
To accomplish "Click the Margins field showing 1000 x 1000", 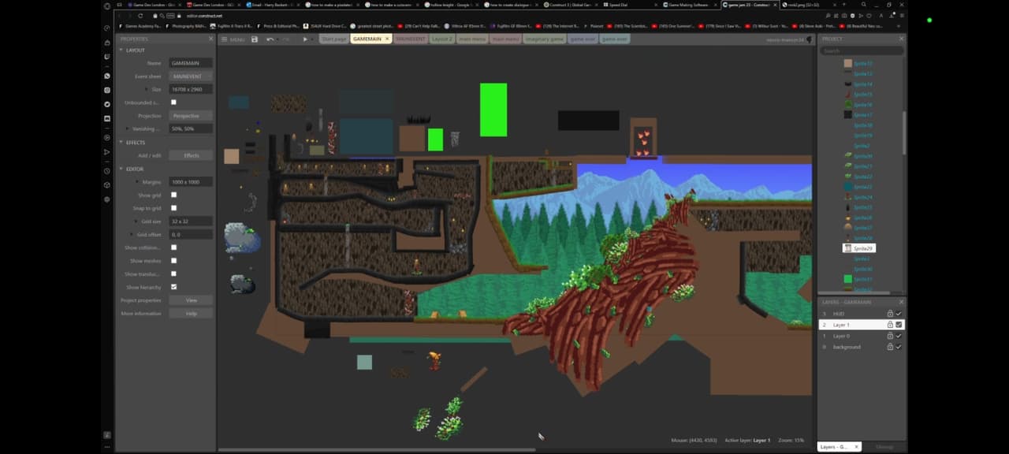I will 191,182.
